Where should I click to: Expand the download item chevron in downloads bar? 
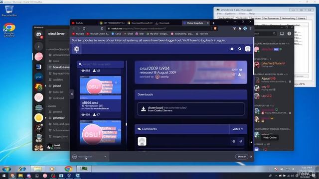click(x=105, y=157)
